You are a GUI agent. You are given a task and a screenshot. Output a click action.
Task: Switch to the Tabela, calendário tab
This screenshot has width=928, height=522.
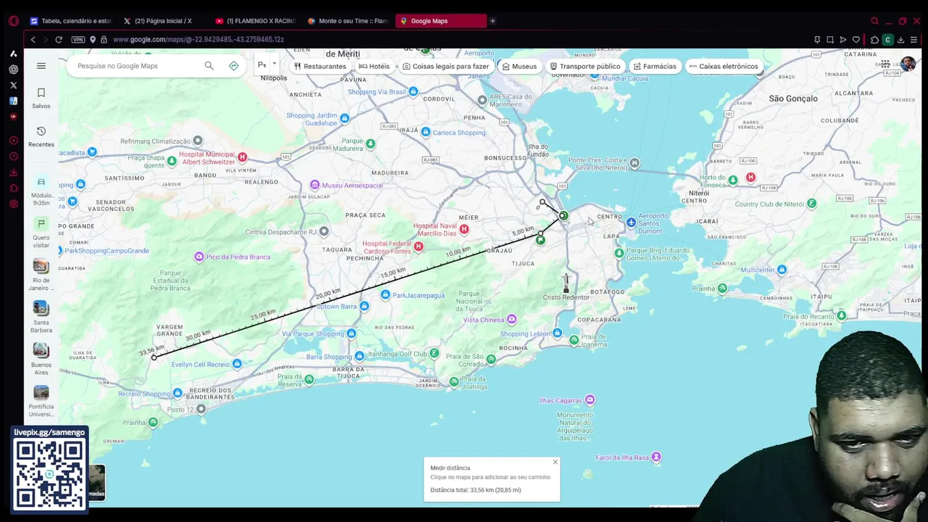click(x=70, y=21)
